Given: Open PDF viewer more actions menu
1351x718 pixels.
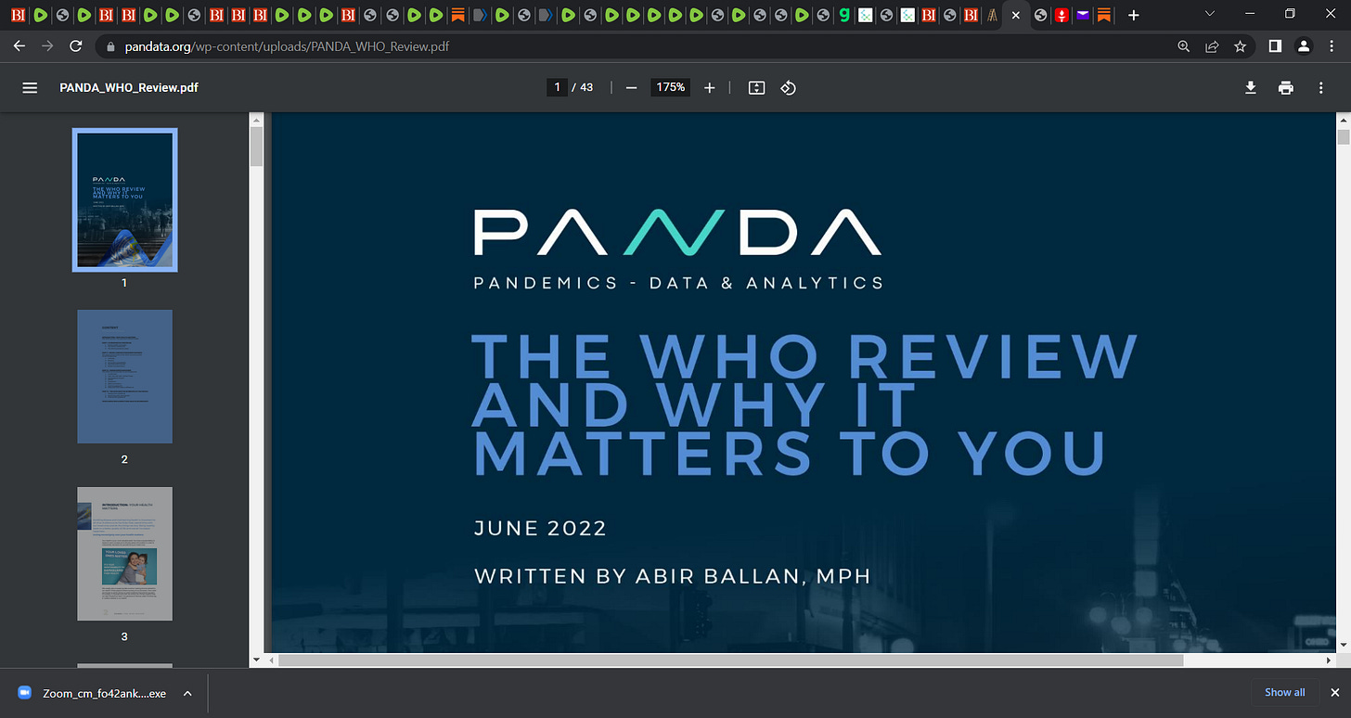Looking at the screenshot, I should pyautogui.click(x=1321, y=87).
